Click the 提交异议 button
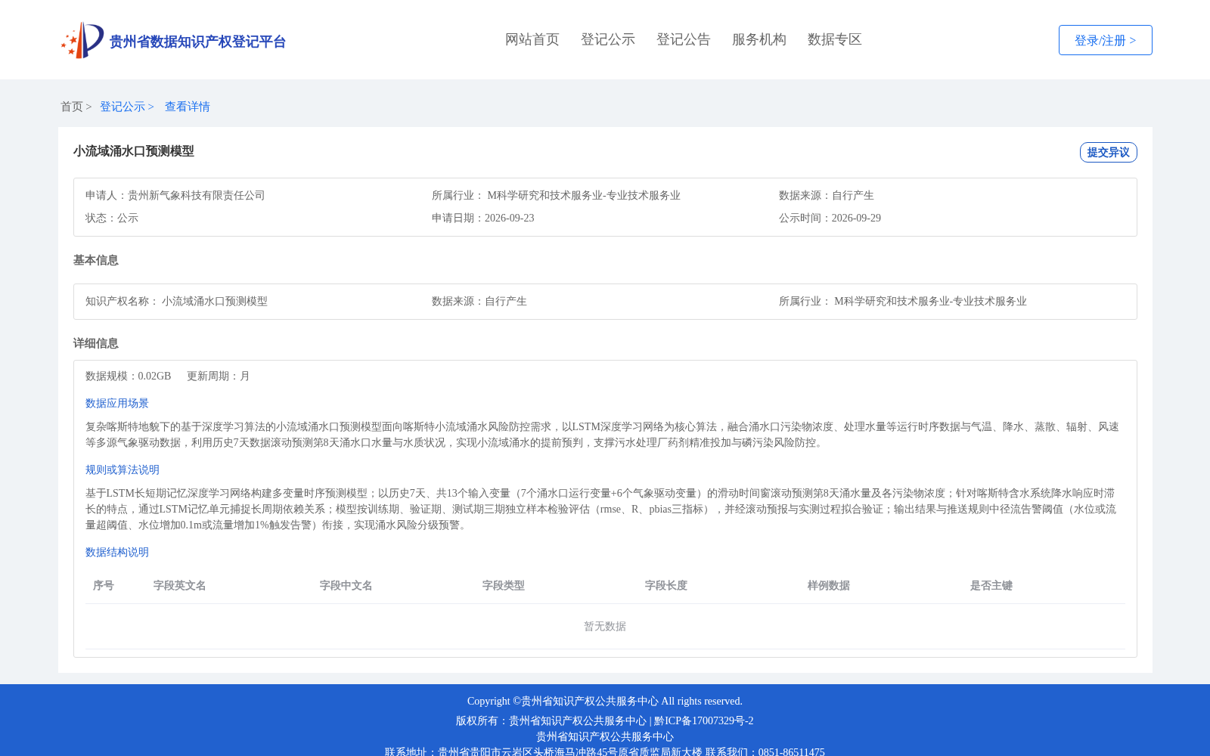Screen dimensions: 1210x756 pyautogui.click(x=1109, y=152)
